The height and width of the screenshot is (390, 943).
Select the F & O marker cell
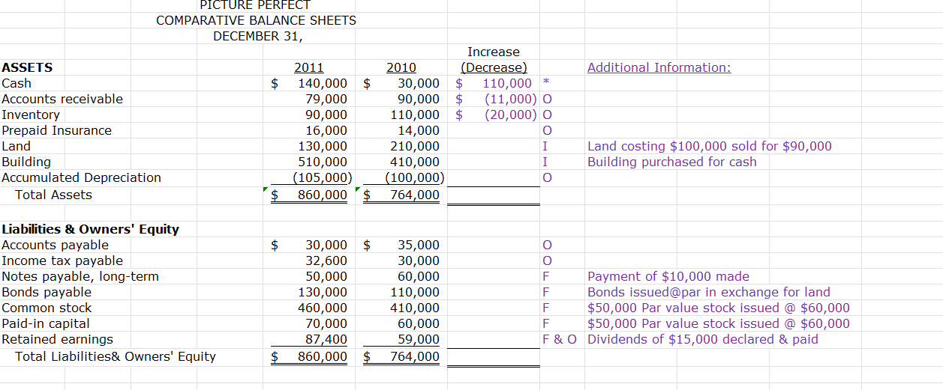coord(559,339)
